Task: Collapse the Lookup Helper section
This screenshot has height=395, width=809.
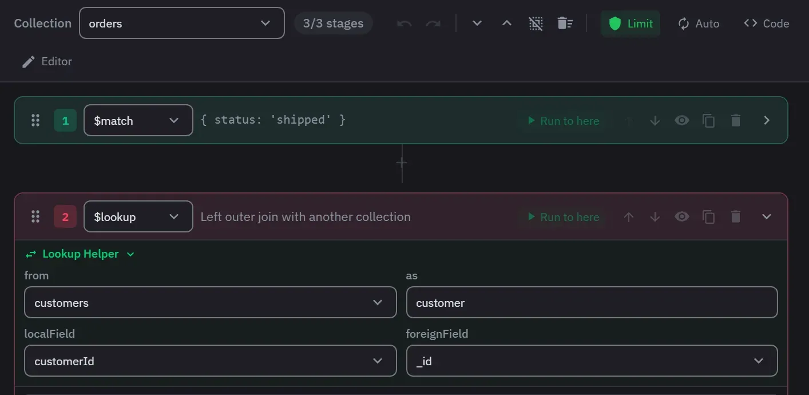Action: click(80, 254)
